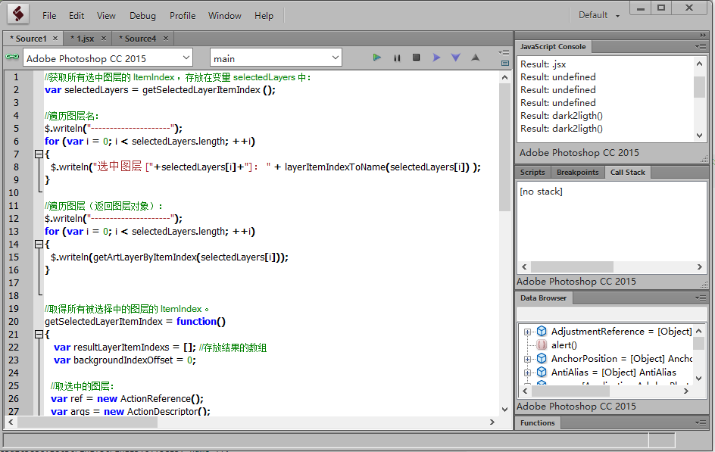
Task: Open the Functions panel menu
Action: pos(701,422)
